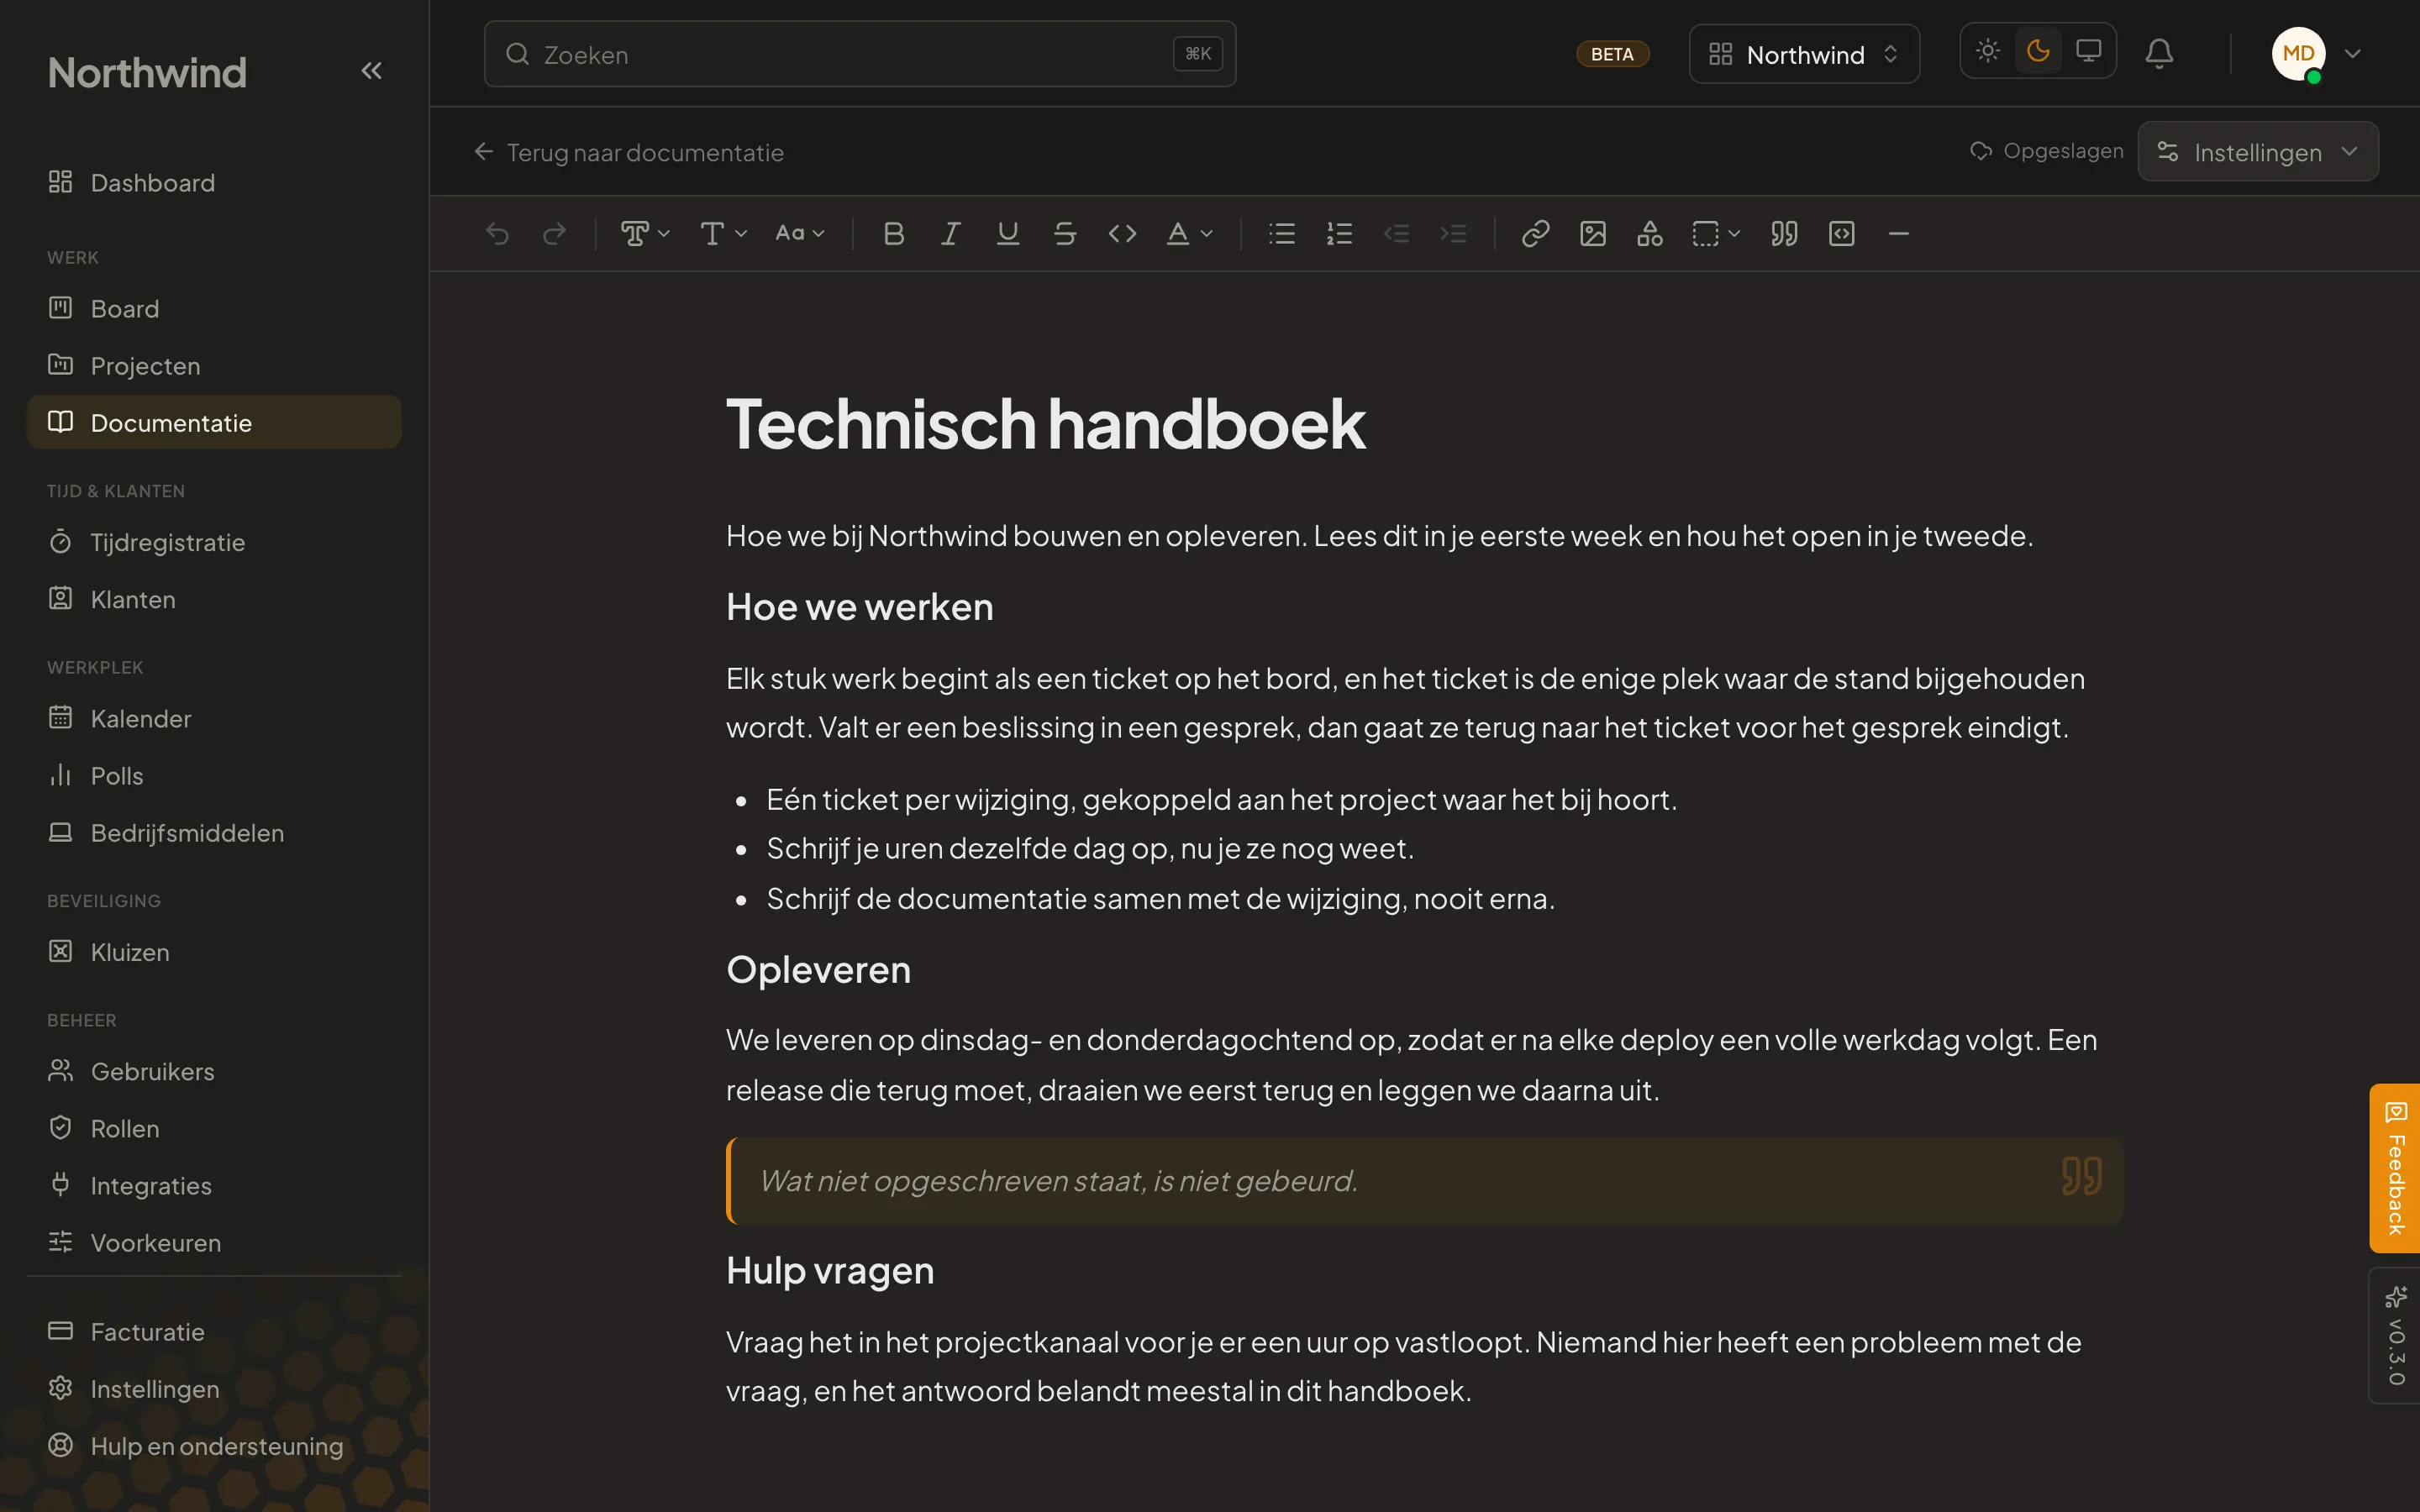This screenshot has width=2420, height=1512.
Task: Insert a hyperlink
Action: (1535, 234)
